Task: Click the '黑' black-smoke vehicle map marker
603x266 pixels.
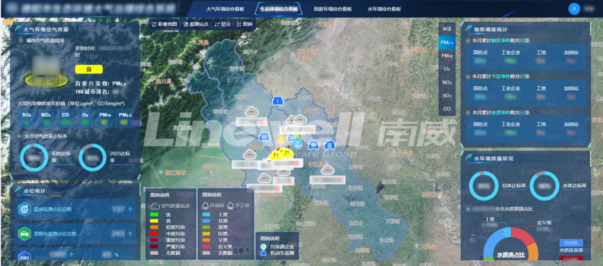Action: [x=313, y=145]
